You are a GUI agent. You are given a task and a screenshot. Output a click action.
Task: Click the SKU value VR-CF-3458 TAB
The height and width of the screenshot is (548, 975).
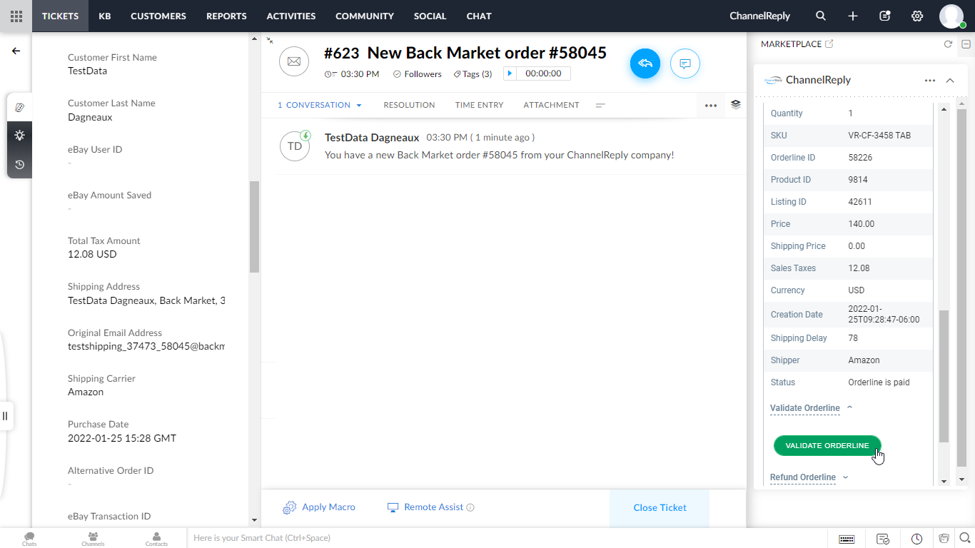[x=879, y=136]
